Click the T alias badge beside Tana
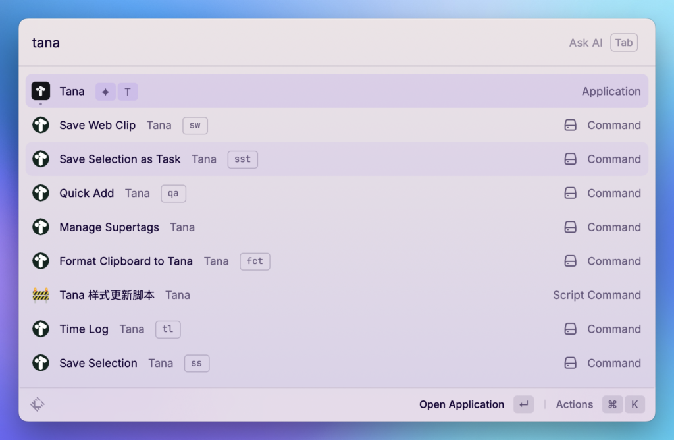Screen dimensions: 674x440 click(x=128, y=92)
